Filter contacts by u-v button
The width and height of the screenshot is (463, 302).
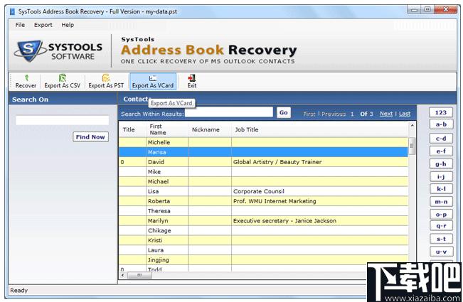pos(441,252)
